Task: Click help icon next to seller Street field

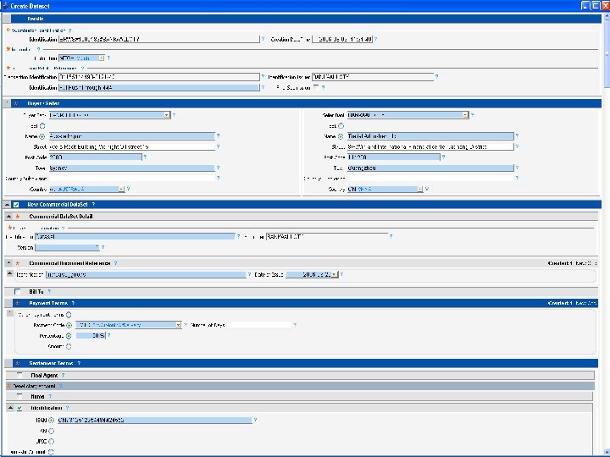Action: [517, 146]
